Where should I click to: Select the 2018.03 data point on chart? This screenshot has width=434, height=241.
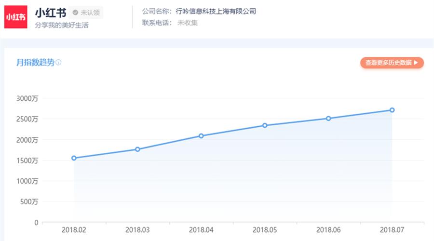pyautogui.click(x=137, y=149)
